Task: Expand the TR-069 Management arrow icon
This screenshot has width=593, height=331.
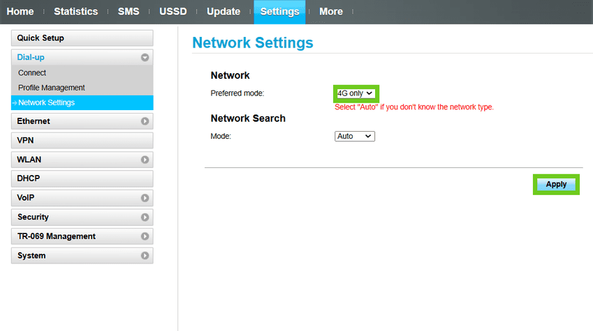Action: point(145,236)
